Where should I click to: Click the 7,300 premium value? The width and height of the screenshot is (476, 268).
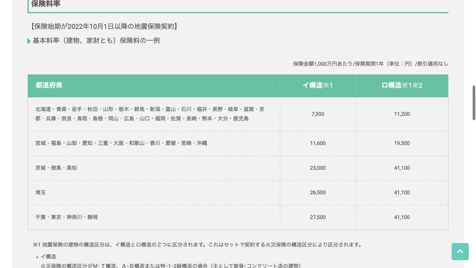(318, 114)
